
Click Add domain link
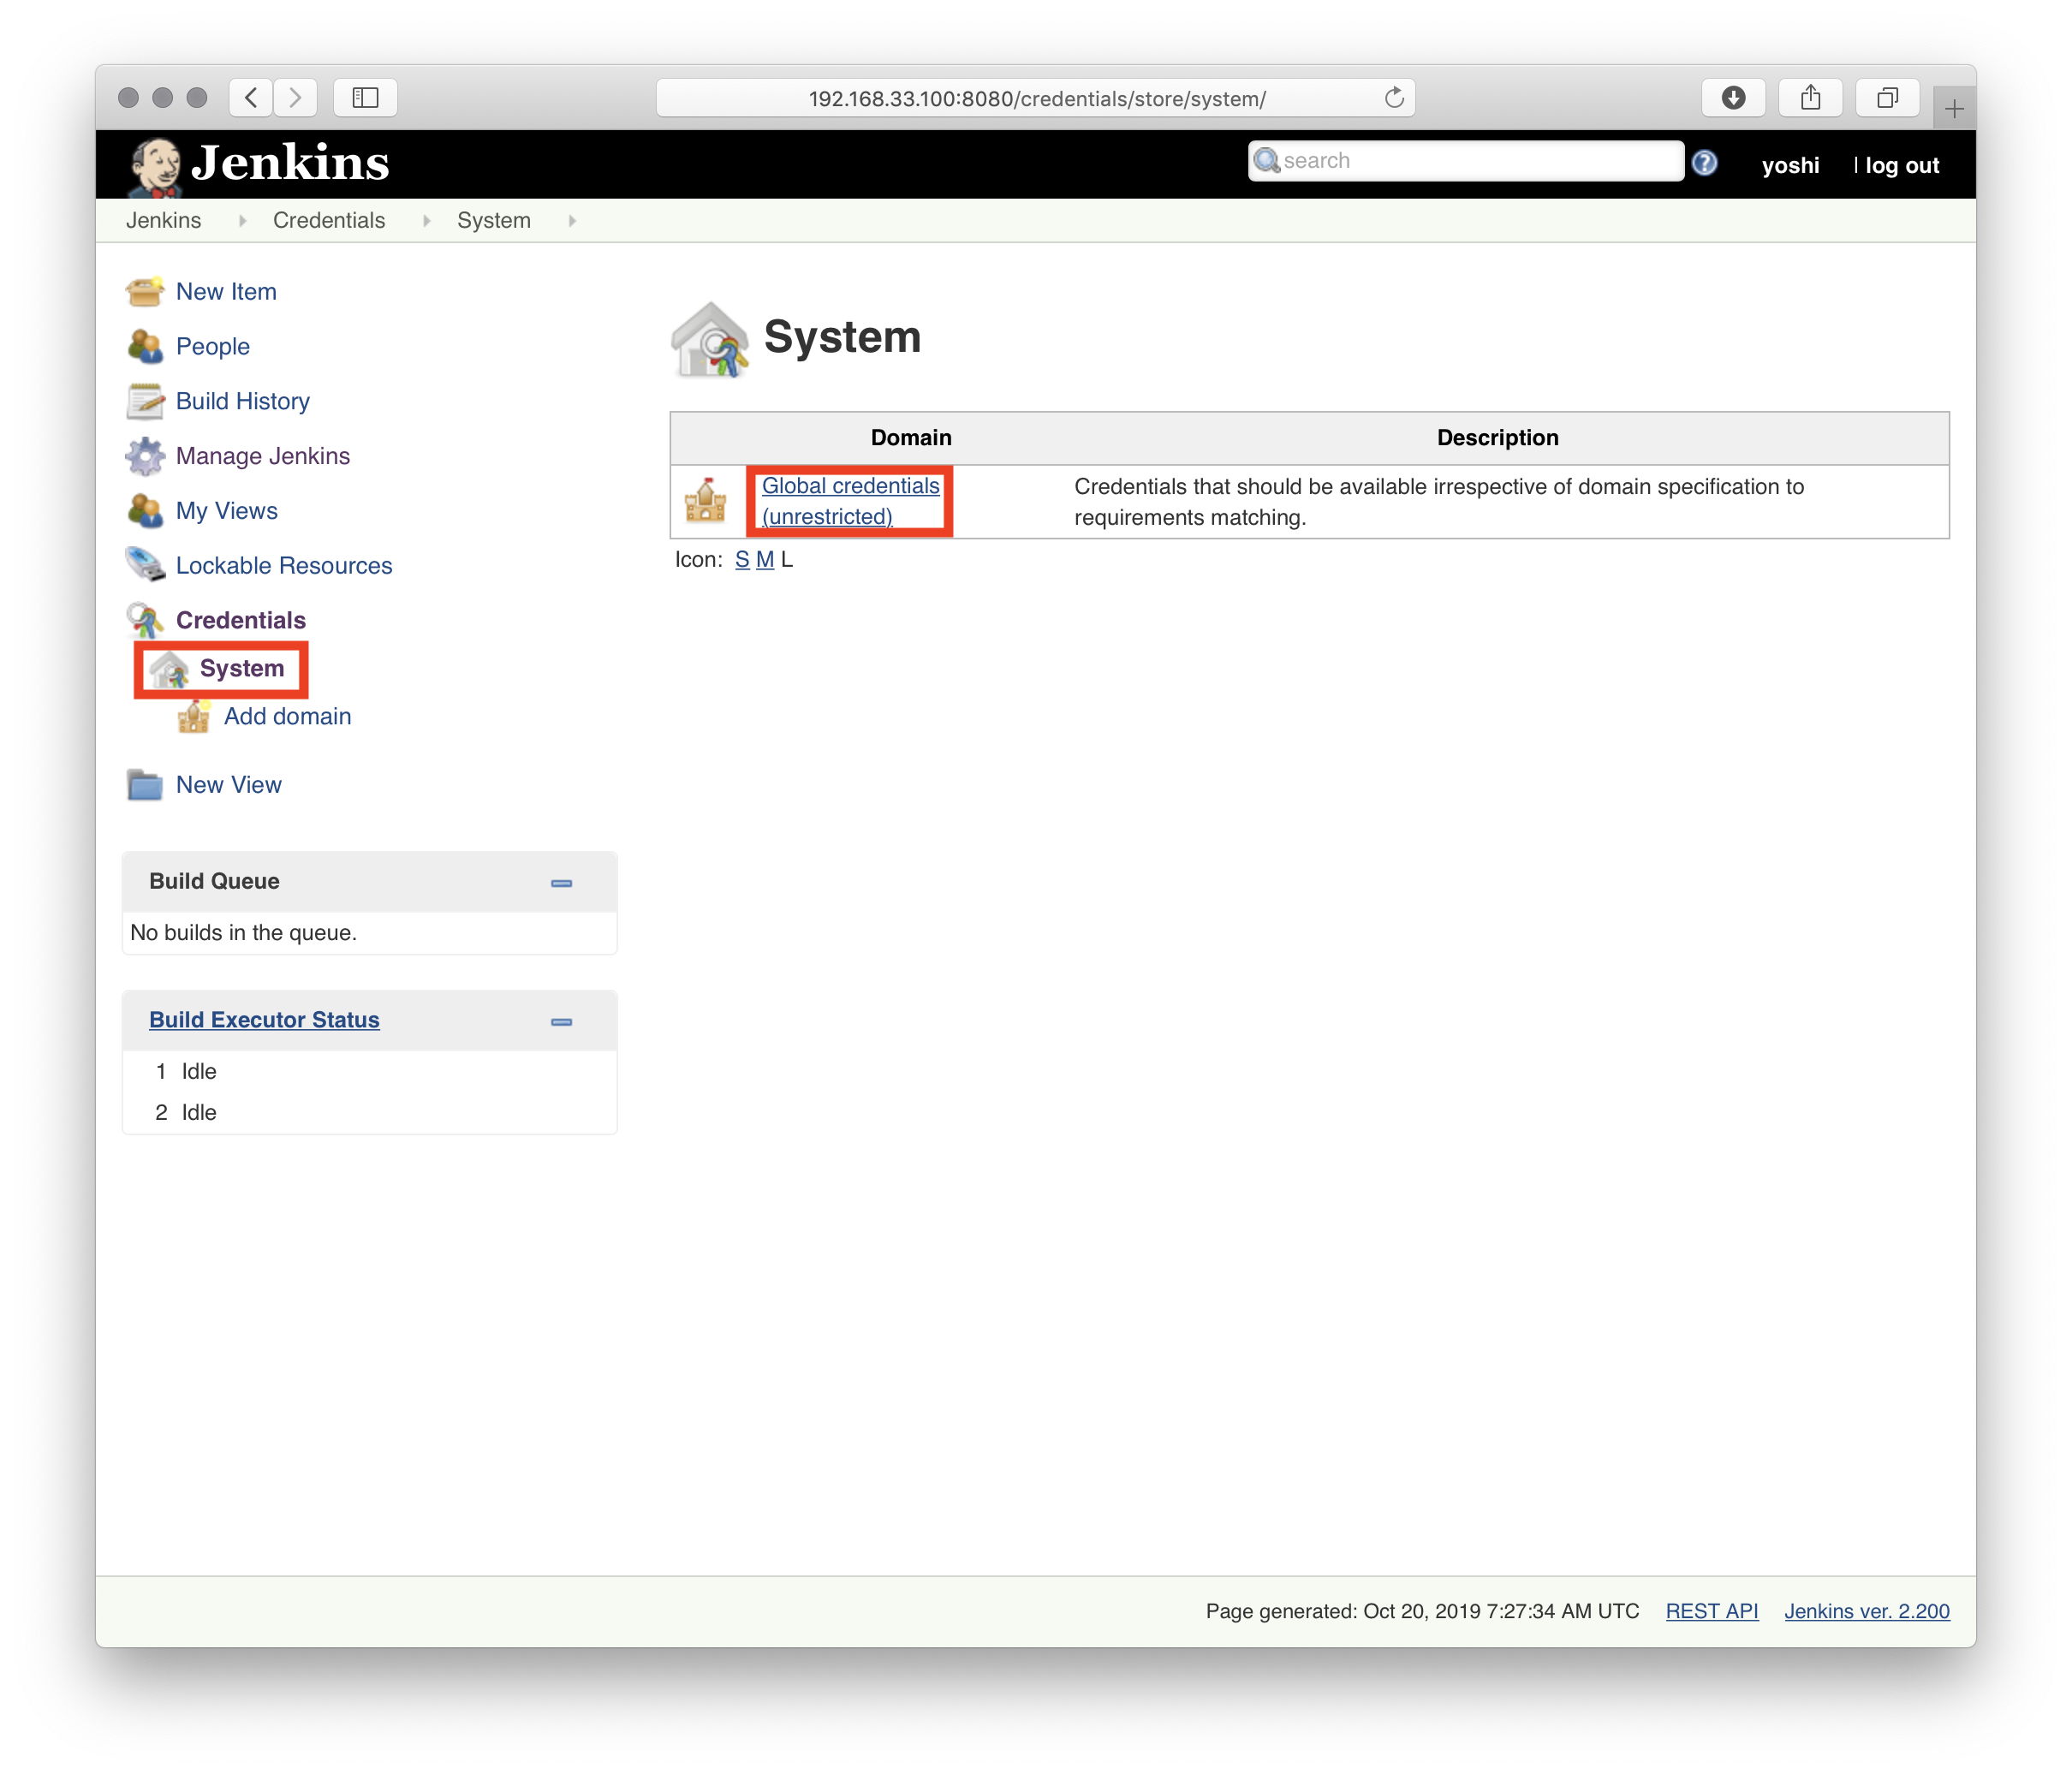(288, 717)
